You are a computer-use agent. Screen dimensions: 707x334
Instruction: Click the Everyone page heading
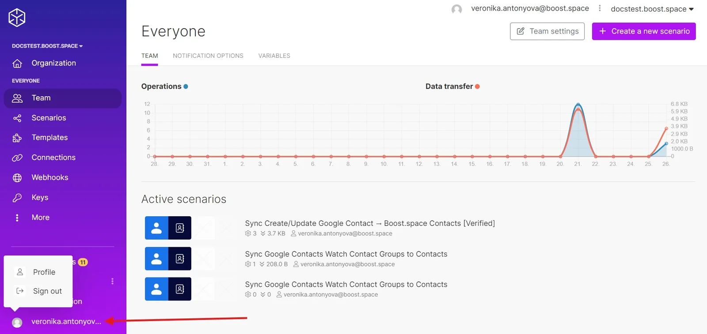pyautogui.click(x=173, y=31)
